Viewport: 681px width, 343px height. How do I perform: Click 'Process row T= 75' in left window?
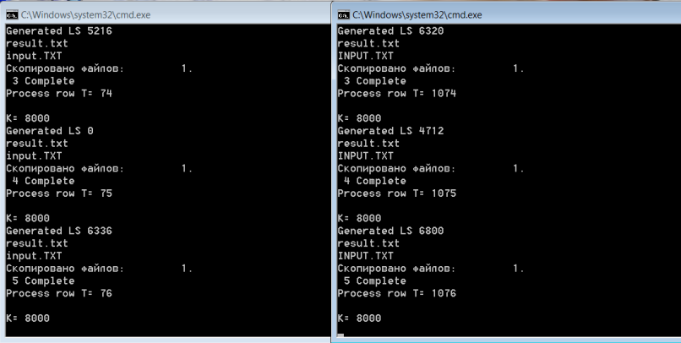coord(59,193)
